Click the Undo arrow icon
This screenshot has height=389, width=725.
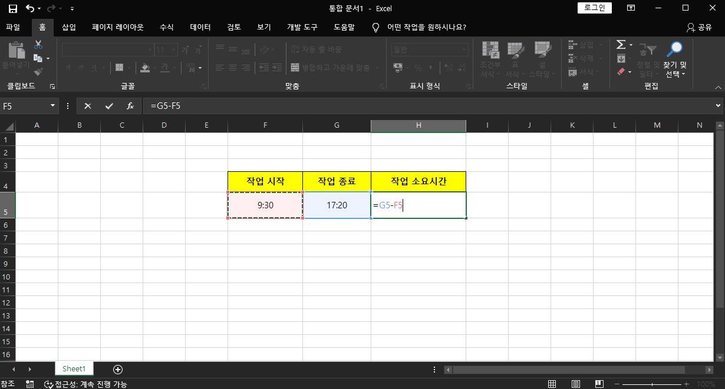click(x=30, y=8)
